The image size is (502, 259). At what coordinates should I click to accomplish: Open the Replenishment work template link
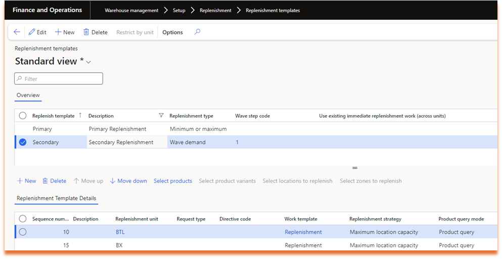[x=303, y=232]
